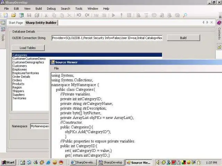Click the next tab right arrow
222x166 pixels.
(207, 22)
